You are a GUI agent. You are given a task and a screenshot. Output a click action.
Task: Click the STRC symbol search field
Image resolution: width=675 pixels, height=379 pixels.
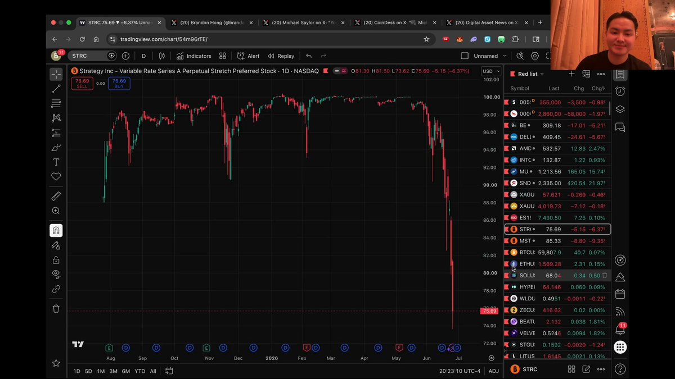click(92, 56)
